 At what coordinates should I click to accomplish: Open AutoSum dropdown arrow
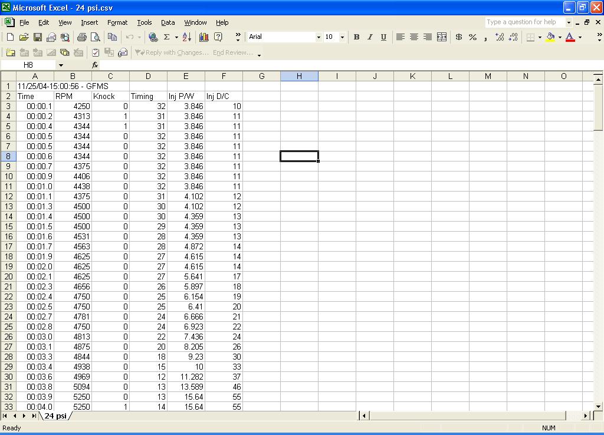click(176, 37)
